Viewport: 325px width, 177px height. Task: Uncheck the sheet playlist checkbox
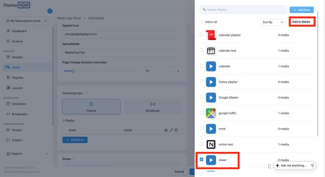(x=201, y=160)
